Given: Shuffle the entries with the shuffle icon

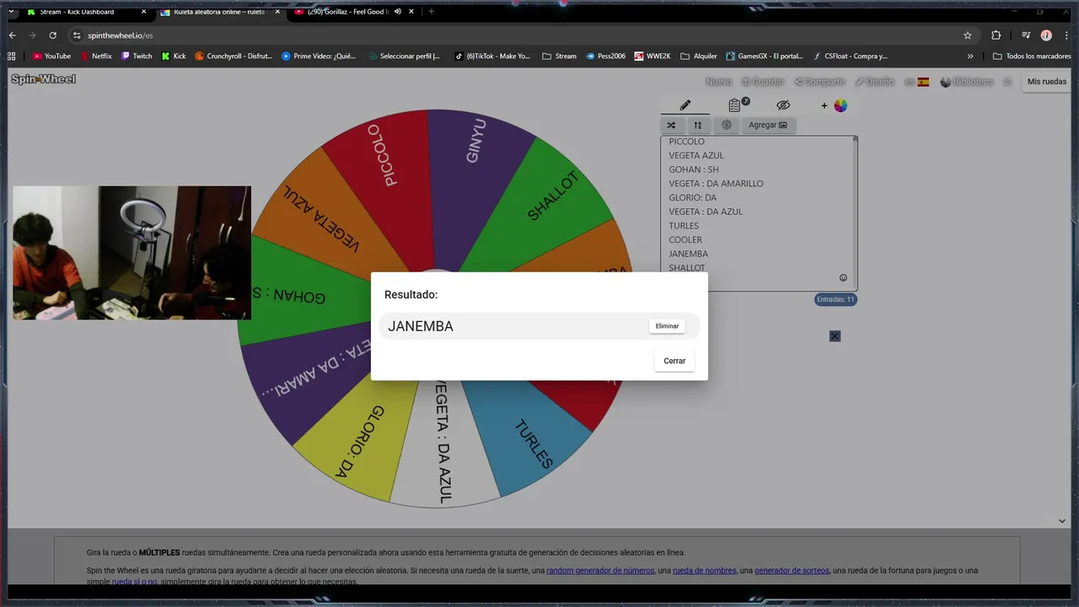Looking at the screenshot, I should point(671,125).
